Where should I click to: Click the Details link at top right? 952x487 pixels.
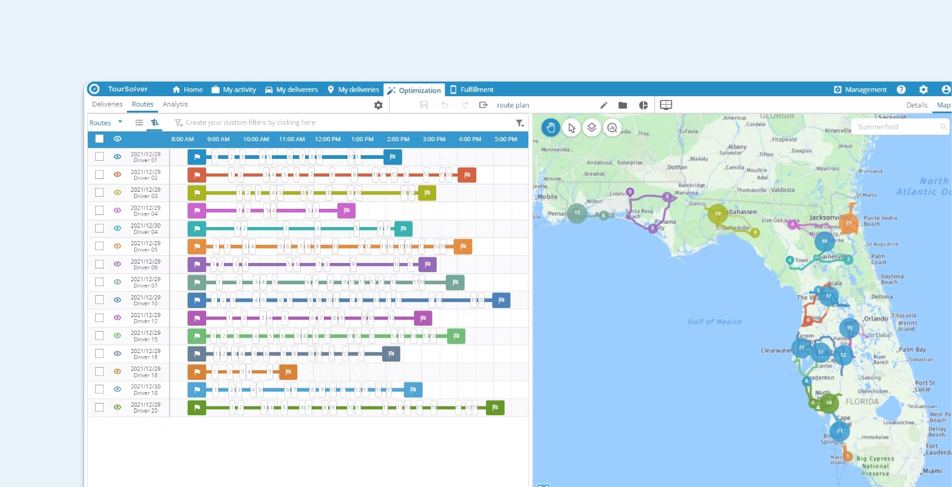(x=917, y=105)
